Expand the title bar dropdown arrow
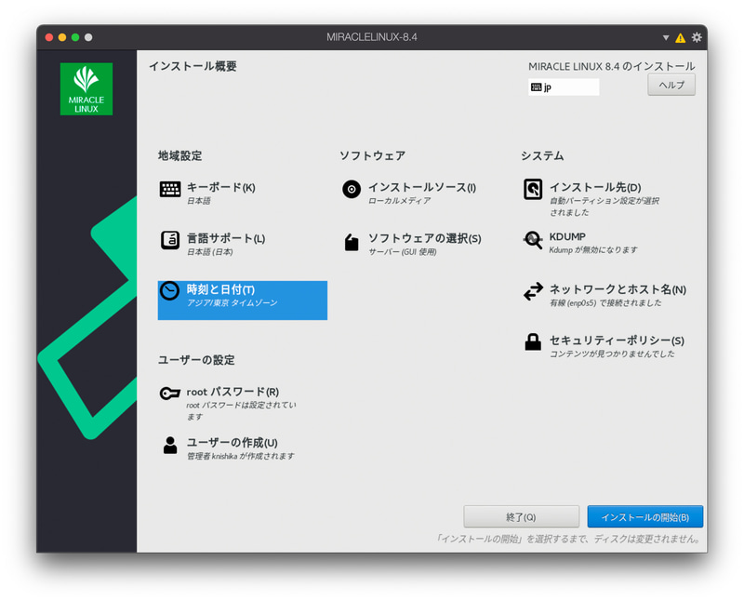 pos(666,37)
